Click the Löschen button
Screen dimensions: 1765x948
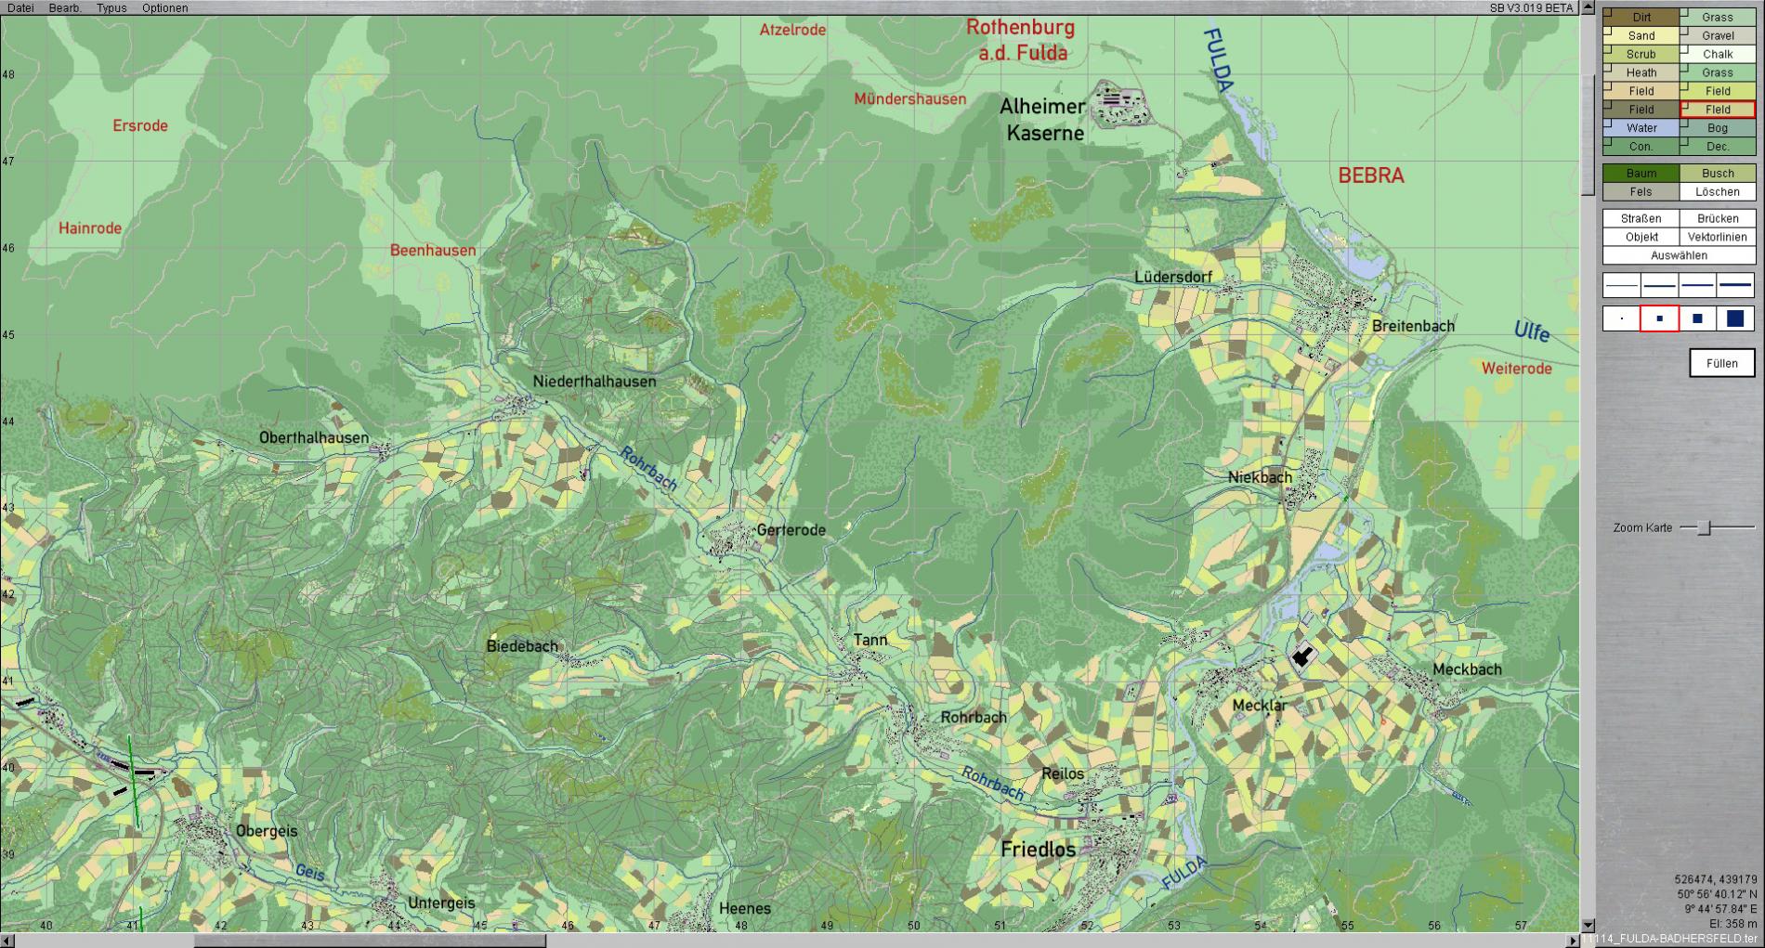pyautogui.click(x=1717, y=192)
